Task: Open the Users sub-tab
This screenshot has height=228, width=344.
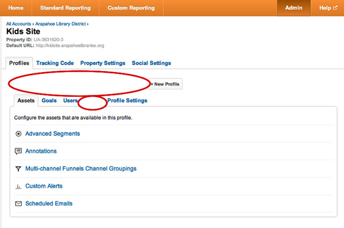Action: point(71,101)
